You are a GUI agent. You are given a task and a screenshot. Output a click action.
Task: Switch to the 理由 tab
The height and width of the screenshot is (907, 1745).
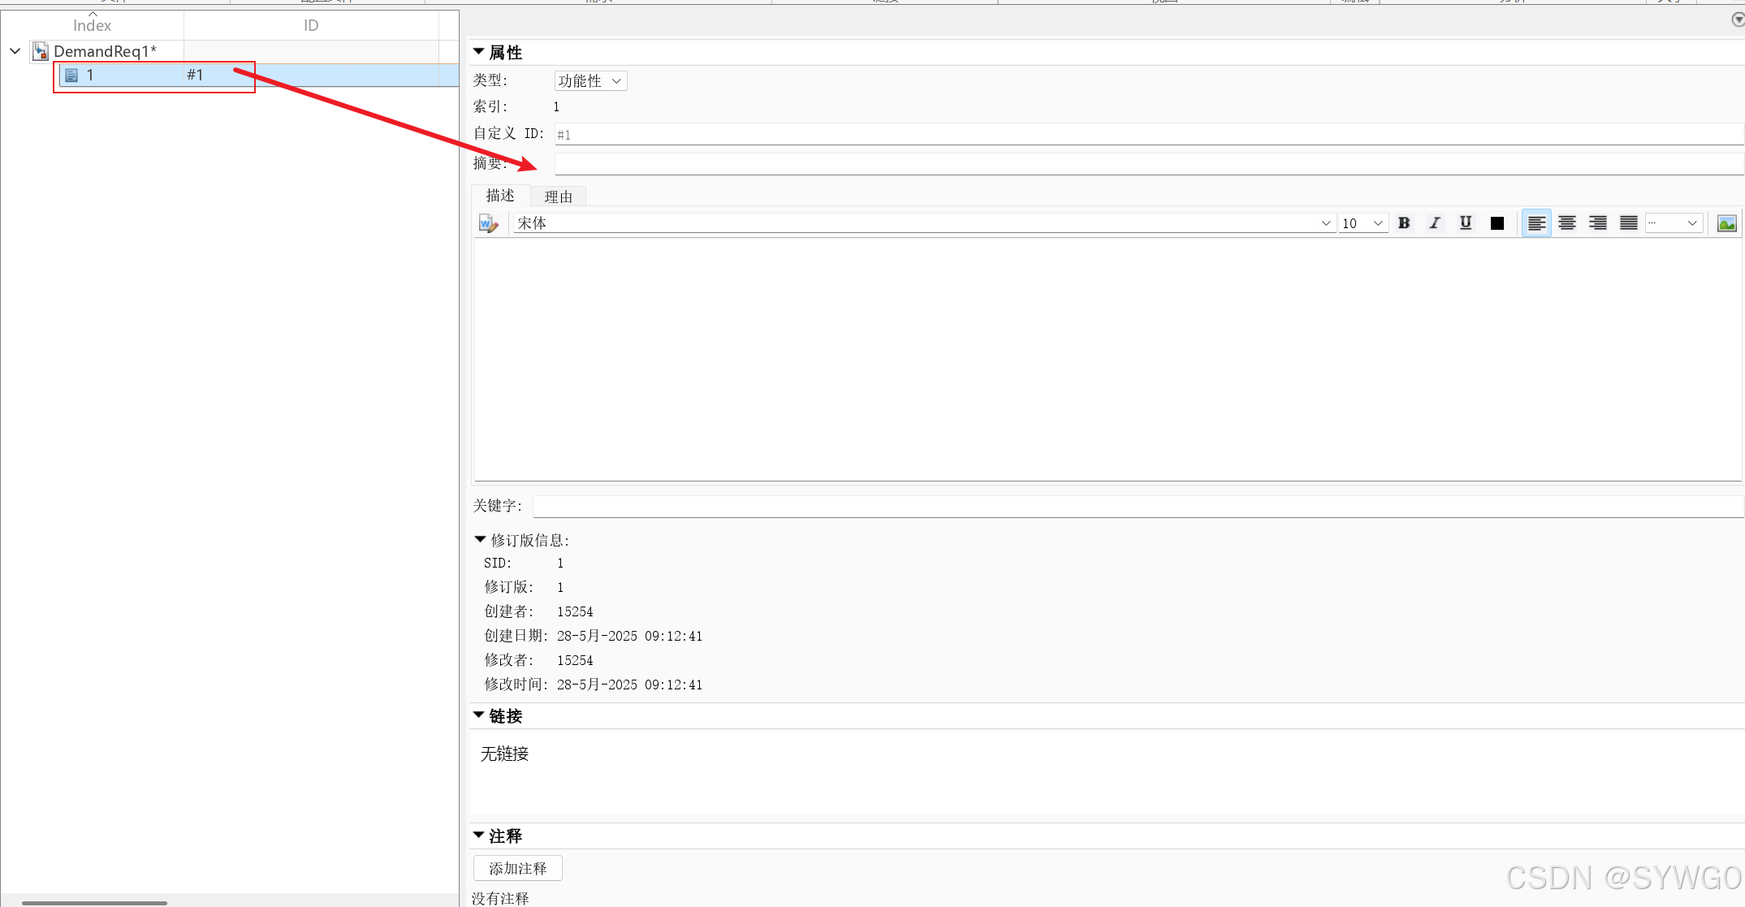point(558,197)
